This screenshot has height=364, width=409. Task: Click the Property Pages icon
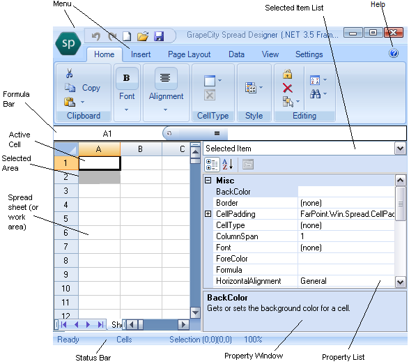[x=248, y=165]
